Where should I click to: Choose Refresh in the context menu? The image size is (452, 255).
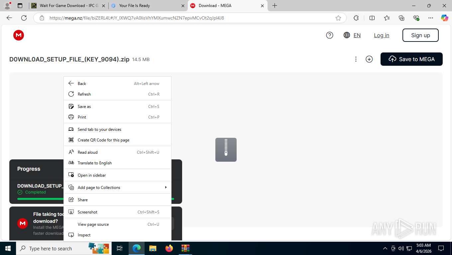click(x=117, y=94)
